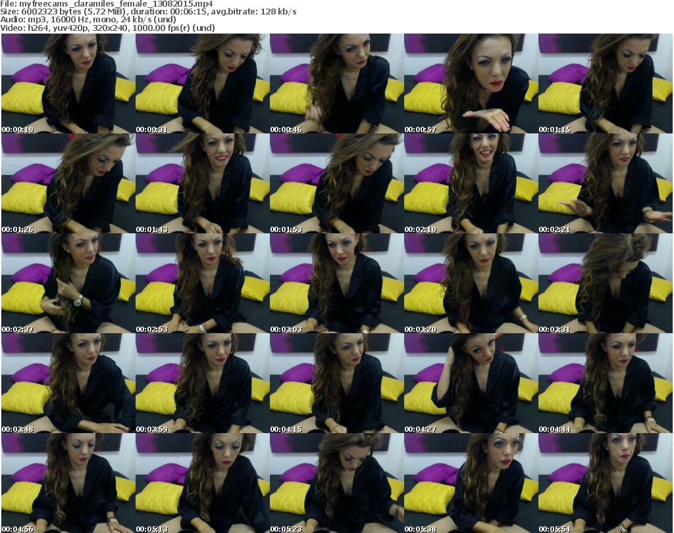
Task: Select the last frame at 00:05:54
Action: pos(606,483)
